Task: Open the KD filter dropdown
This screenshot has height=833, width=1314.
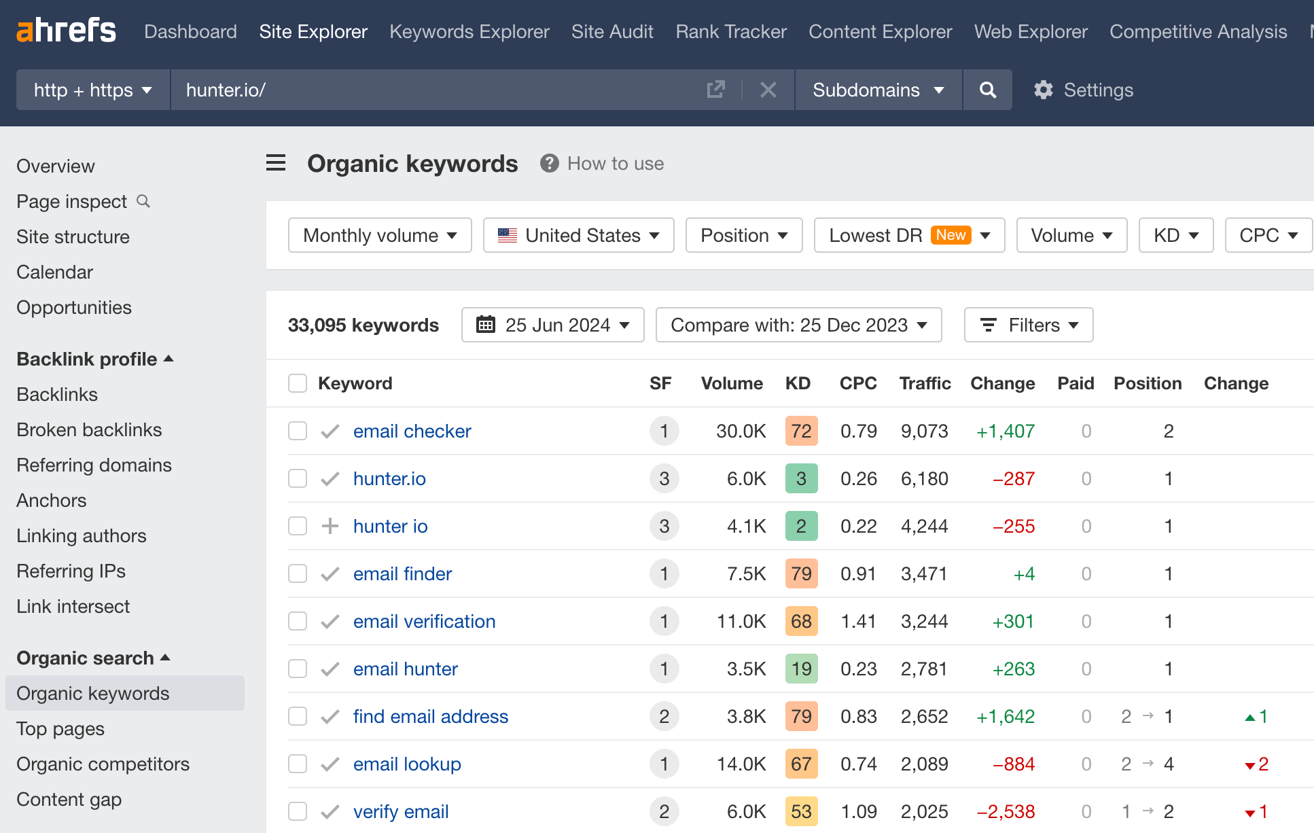Action: (x=1176, y=235)
